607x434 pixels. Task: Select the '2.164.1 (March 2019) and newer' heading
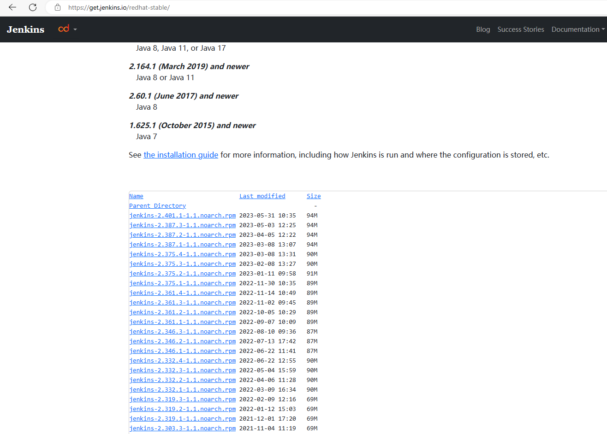[189, 66]
